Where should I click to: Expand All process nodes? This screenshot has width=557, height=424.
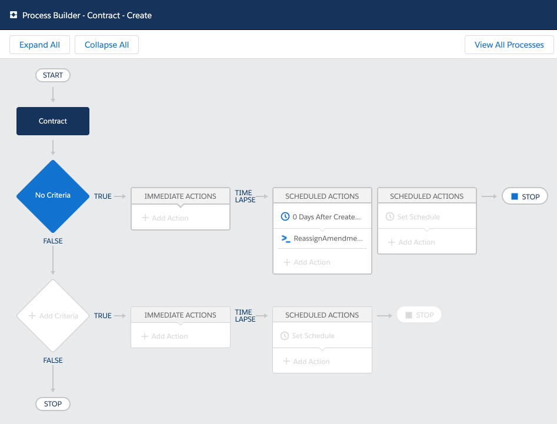point(40,45)
